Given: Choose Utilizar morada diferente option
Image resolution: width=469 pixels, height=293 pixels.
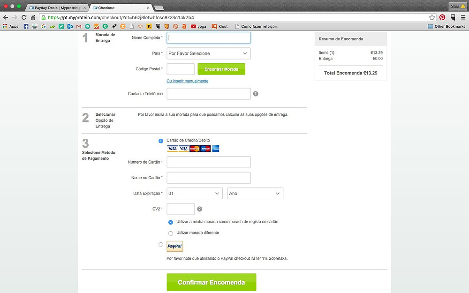Looking at the screenshot, I should point(171,233).
